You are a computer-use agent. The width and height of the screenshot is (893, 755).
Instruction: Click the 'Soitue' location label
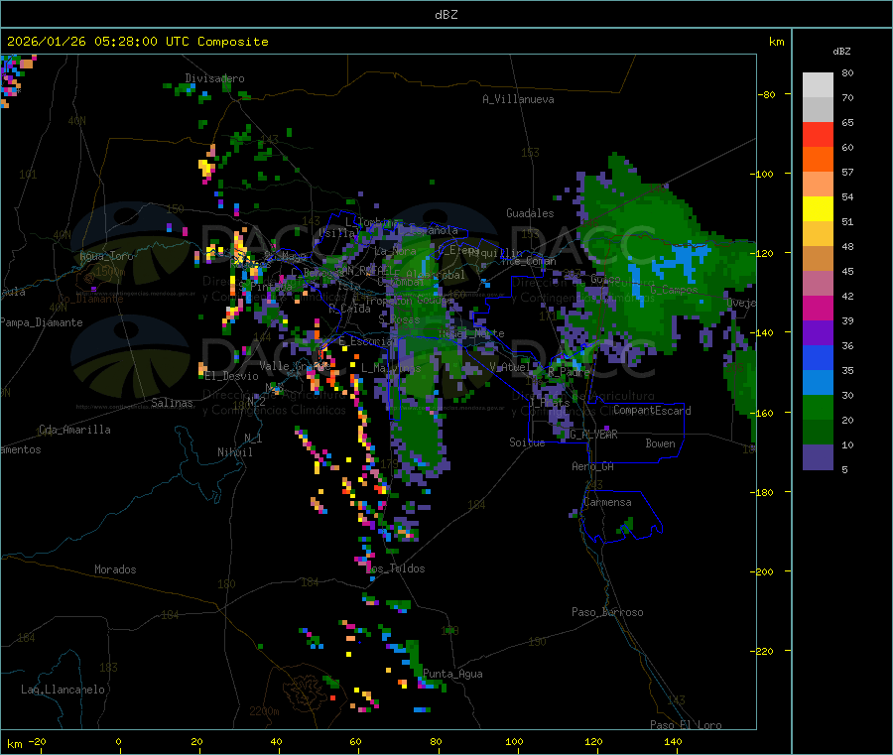click(x=527, y=442)
